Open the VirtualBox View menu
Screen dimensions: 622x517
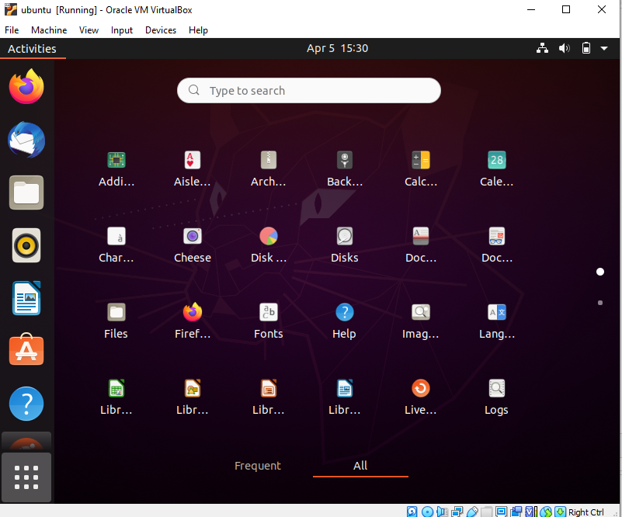click(89, 30)
